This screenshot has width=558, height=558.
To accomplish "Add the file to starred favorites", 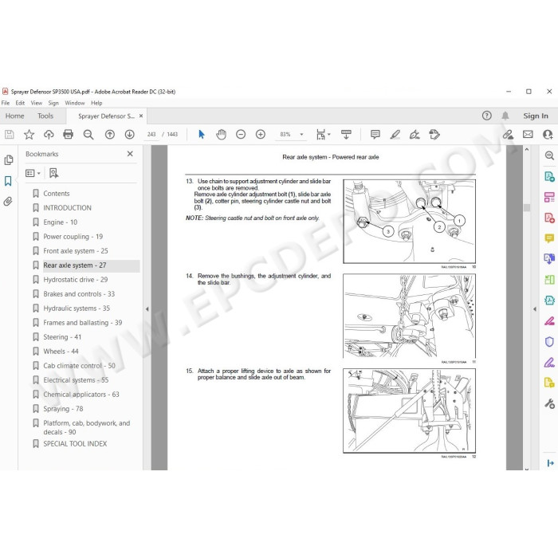I will (x=29, y=135).
